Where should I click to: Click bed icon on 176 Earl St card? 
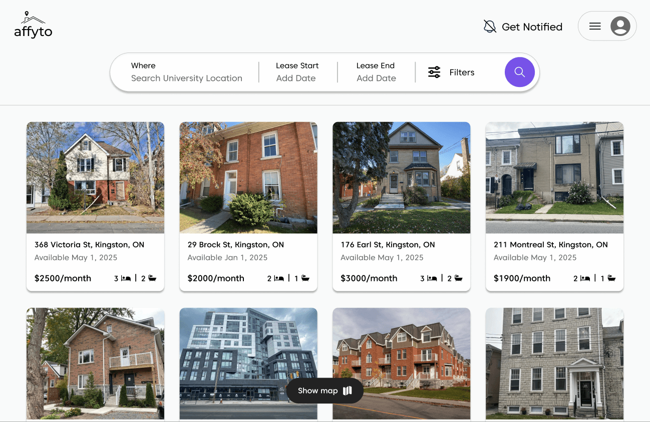432,278
